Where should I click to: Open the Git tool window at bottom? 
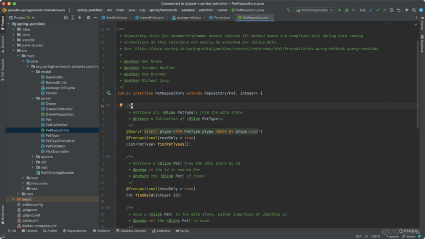pos(12,231)
